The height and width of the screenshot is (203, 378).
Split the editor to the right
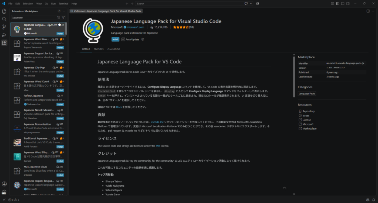(x=368, y=11)
